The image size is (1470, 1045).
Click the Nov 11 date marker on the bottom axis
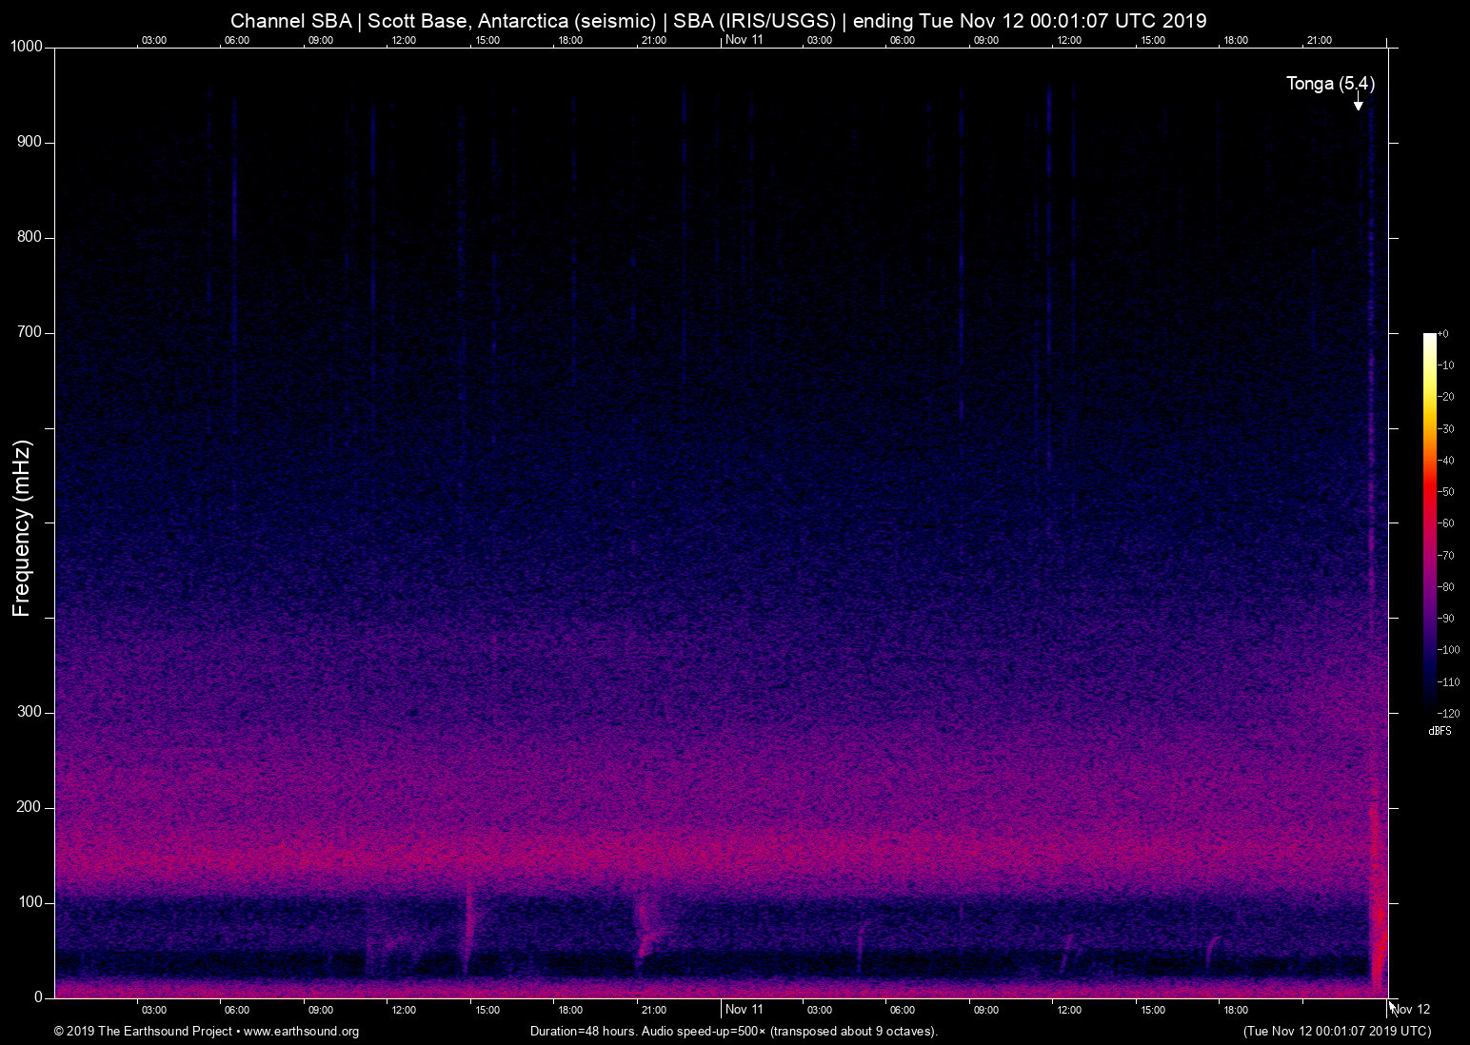(744, 1010)
